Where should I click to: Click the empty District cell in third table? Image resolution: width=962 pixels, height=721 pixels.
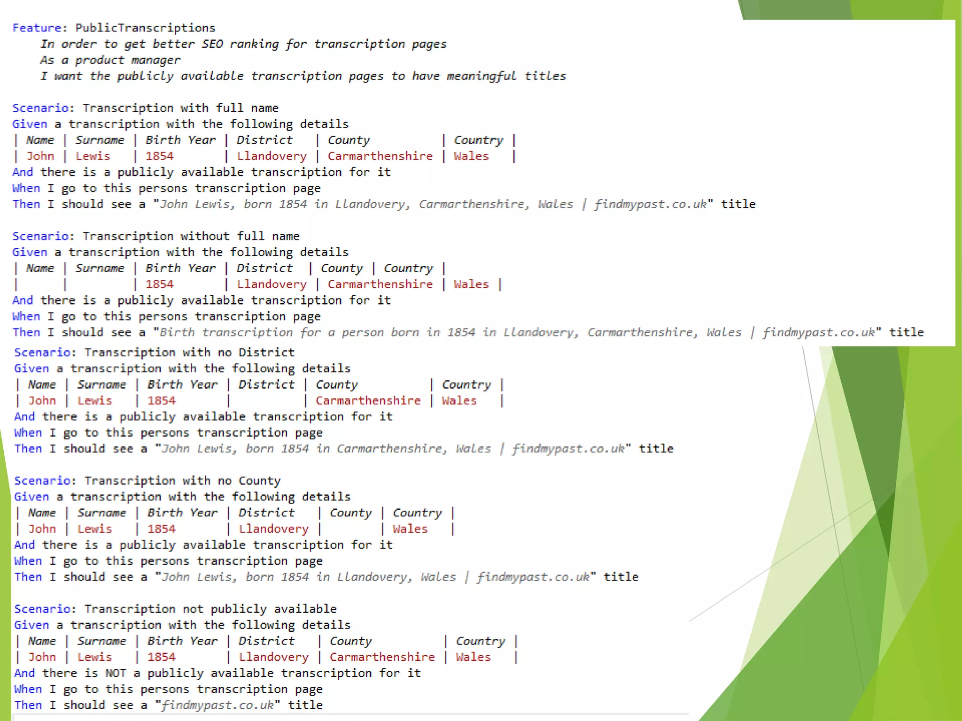266,401
